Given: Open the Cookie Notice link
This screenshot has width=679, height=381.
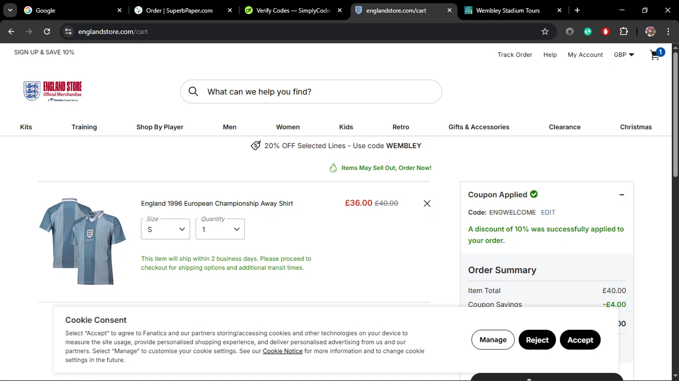Looking at the screenshot, I should point(282,351).
